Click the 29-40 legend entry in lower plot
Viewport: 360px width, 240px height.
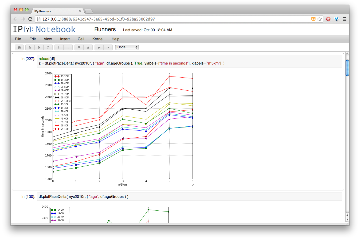point(57,217)
